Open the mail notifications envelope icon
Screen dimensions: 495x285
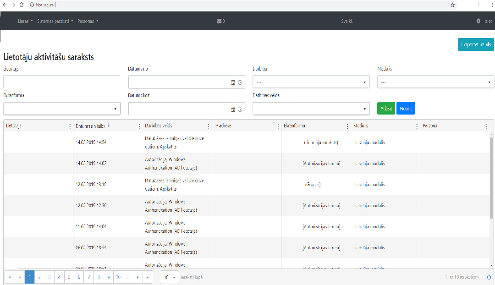(220, 21)
